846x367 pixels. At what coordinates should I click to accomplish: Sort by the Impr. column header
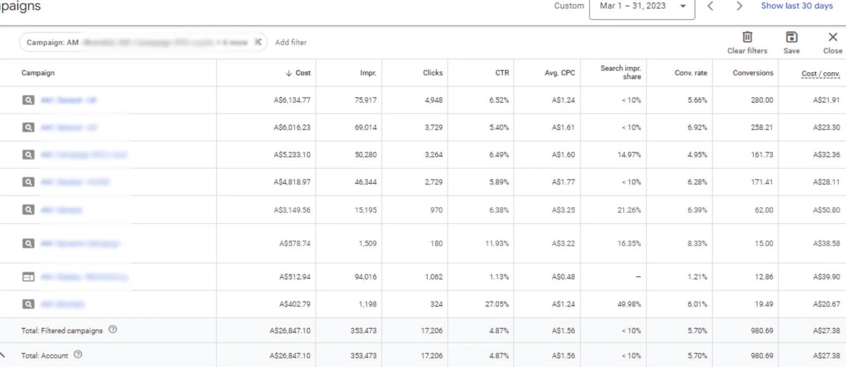[368, 73]
